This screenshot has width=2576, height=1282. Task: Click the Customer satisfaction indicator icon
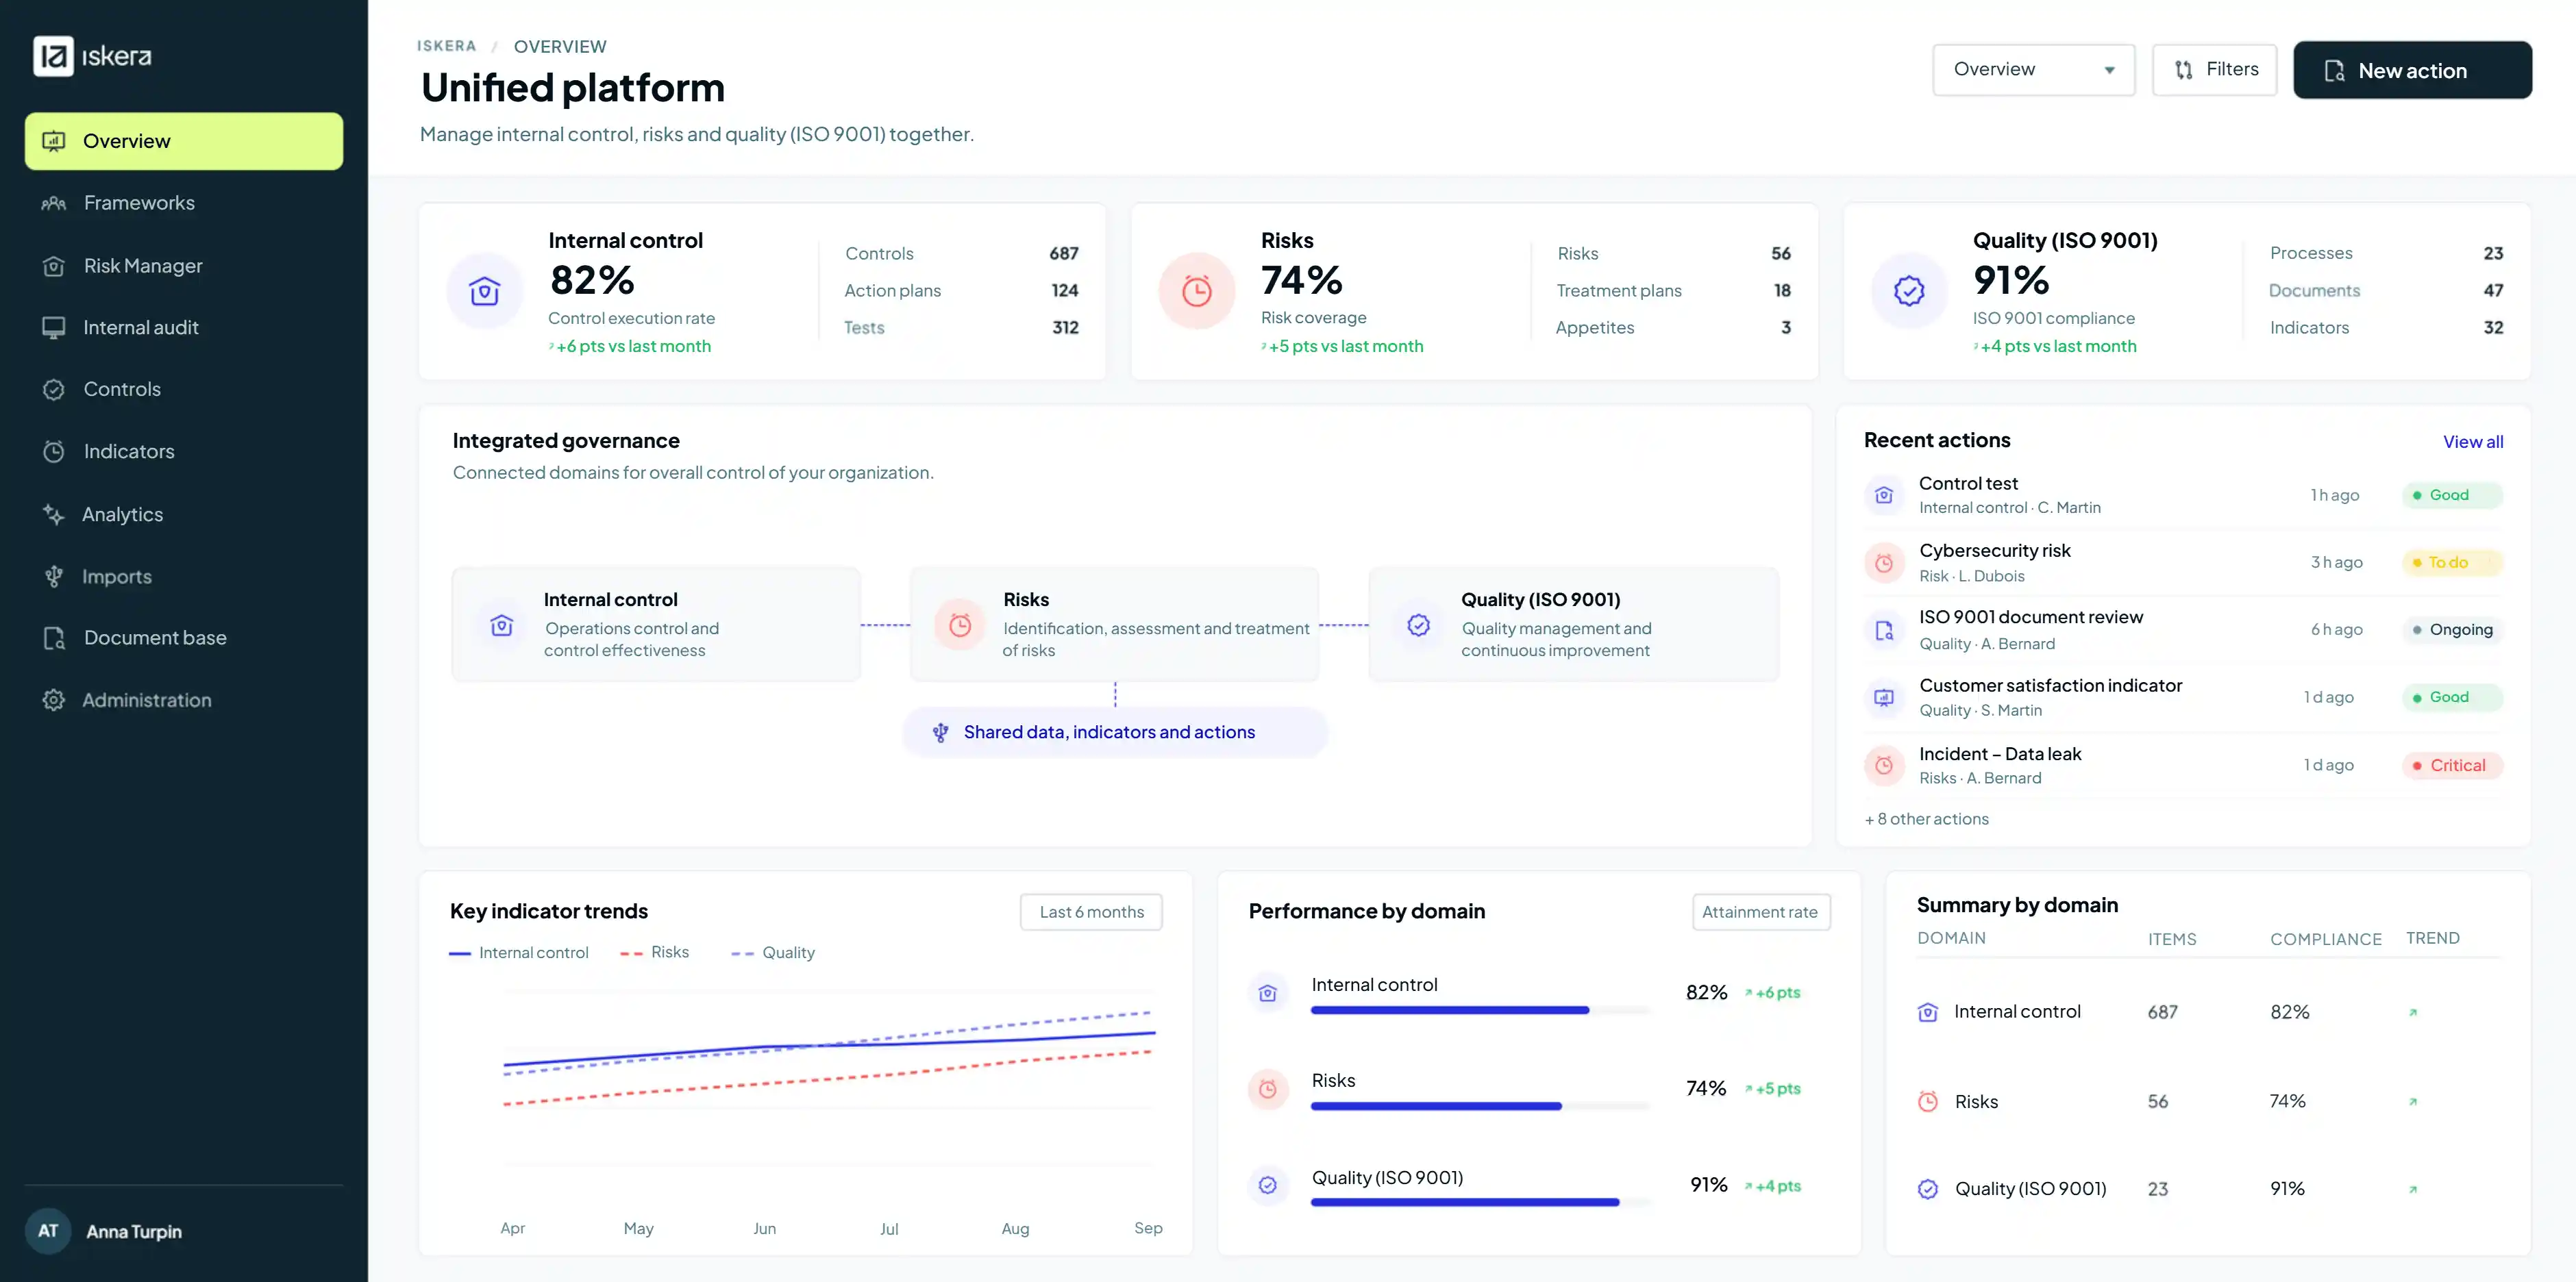(1884, 697)
